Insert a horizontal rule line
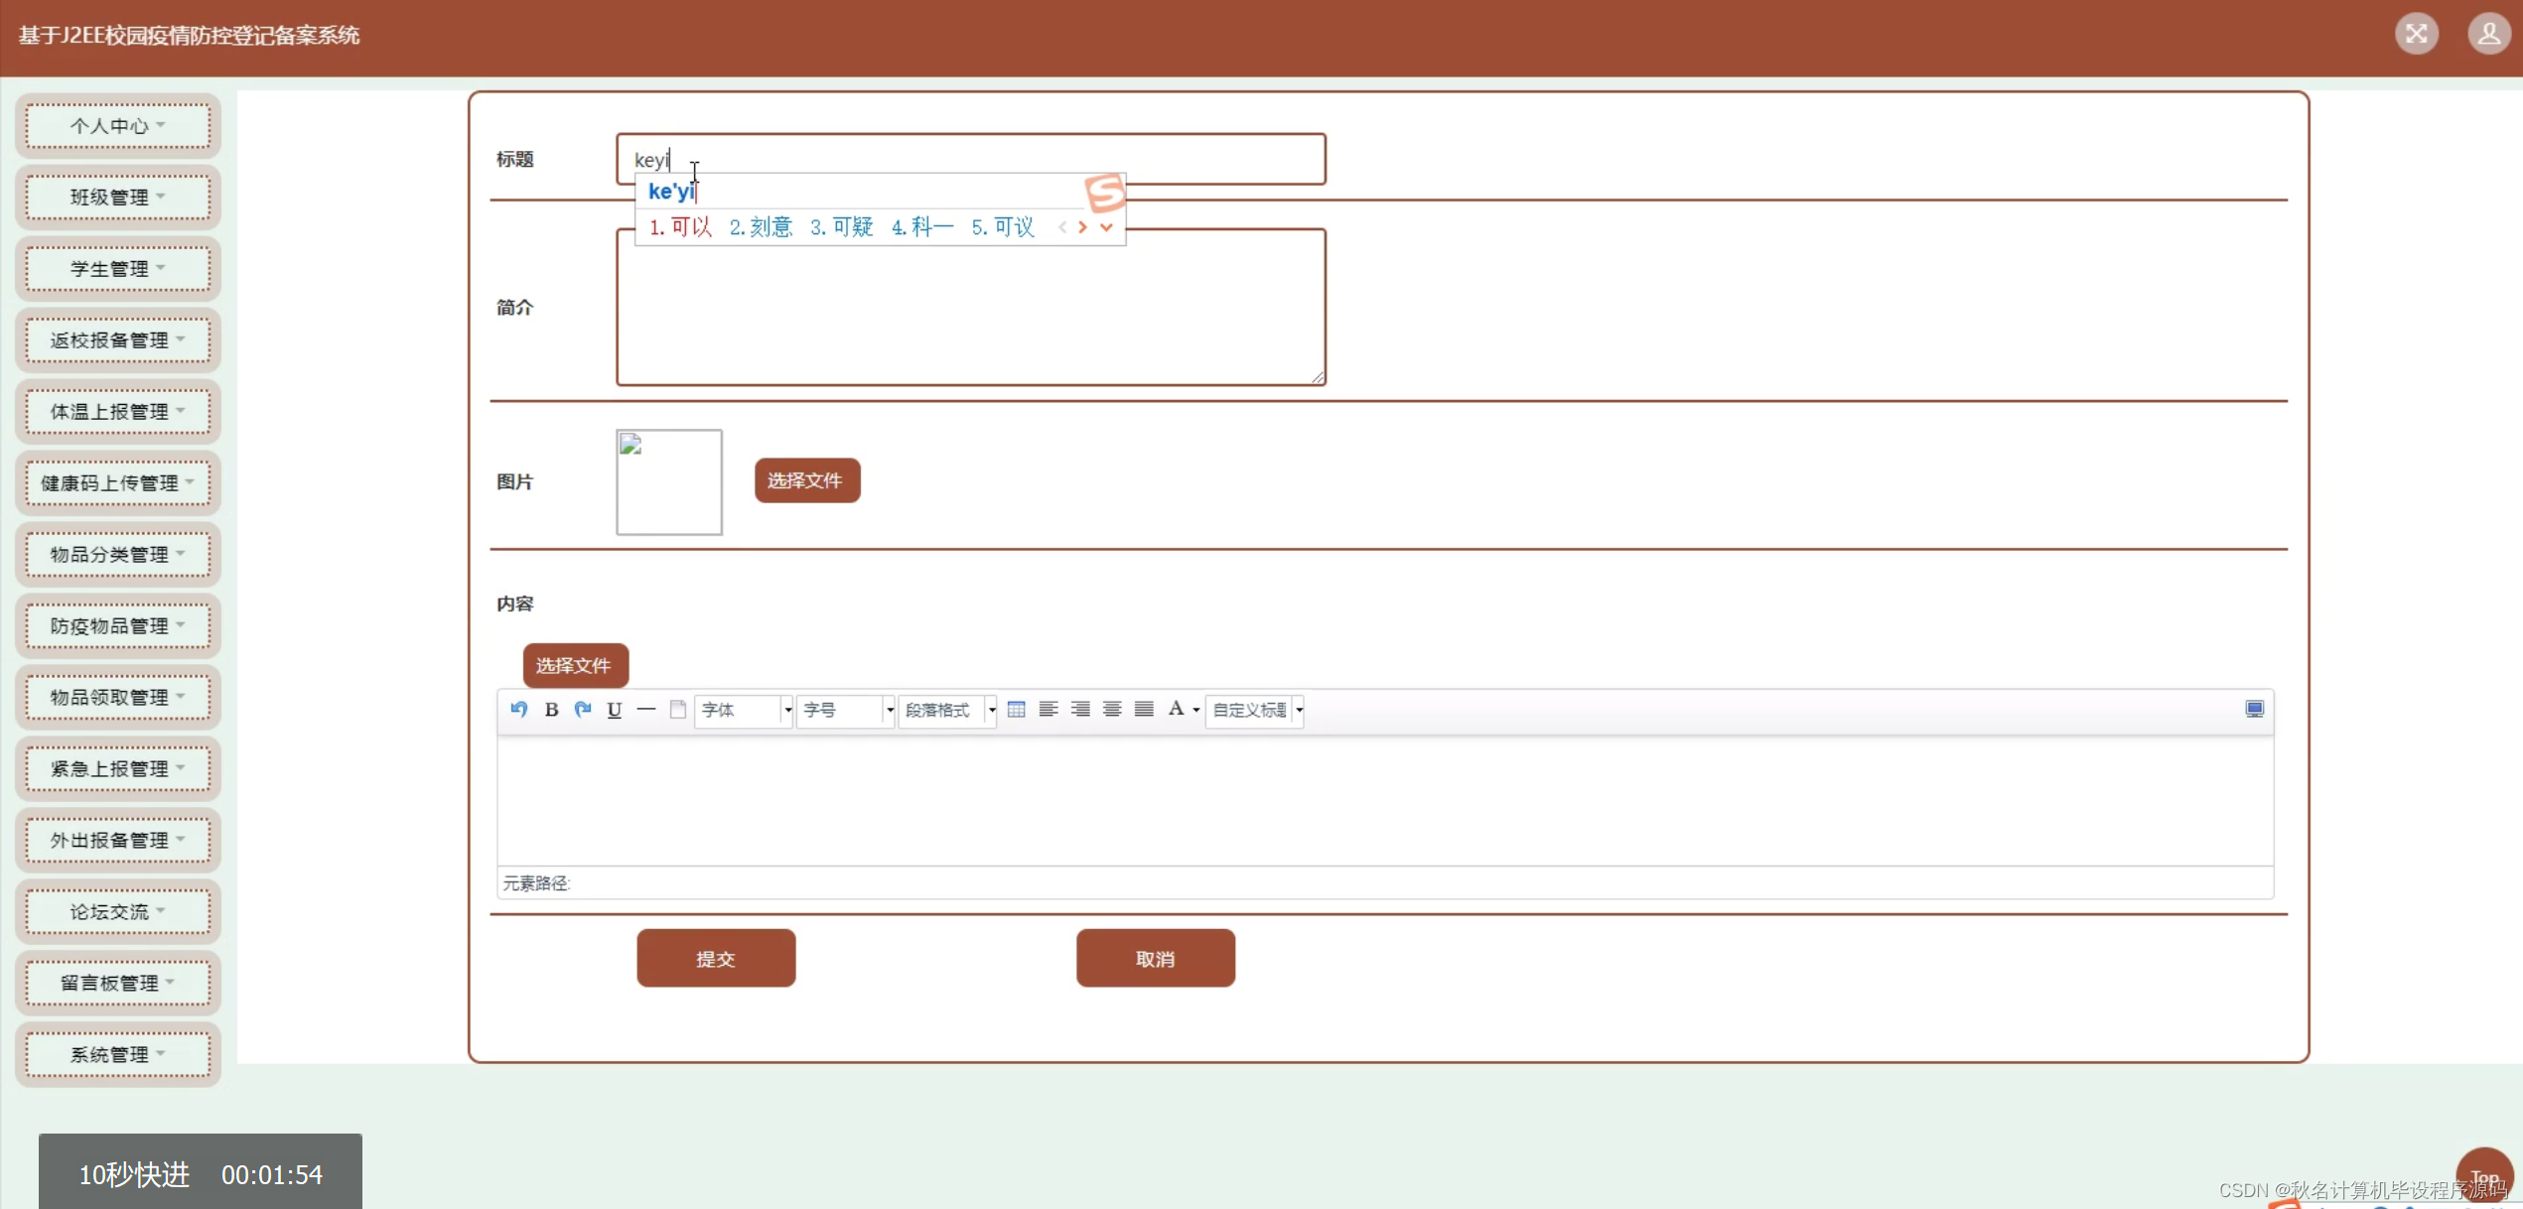The height and width of the screenshot is (1209, 2523). click(646, 709)
